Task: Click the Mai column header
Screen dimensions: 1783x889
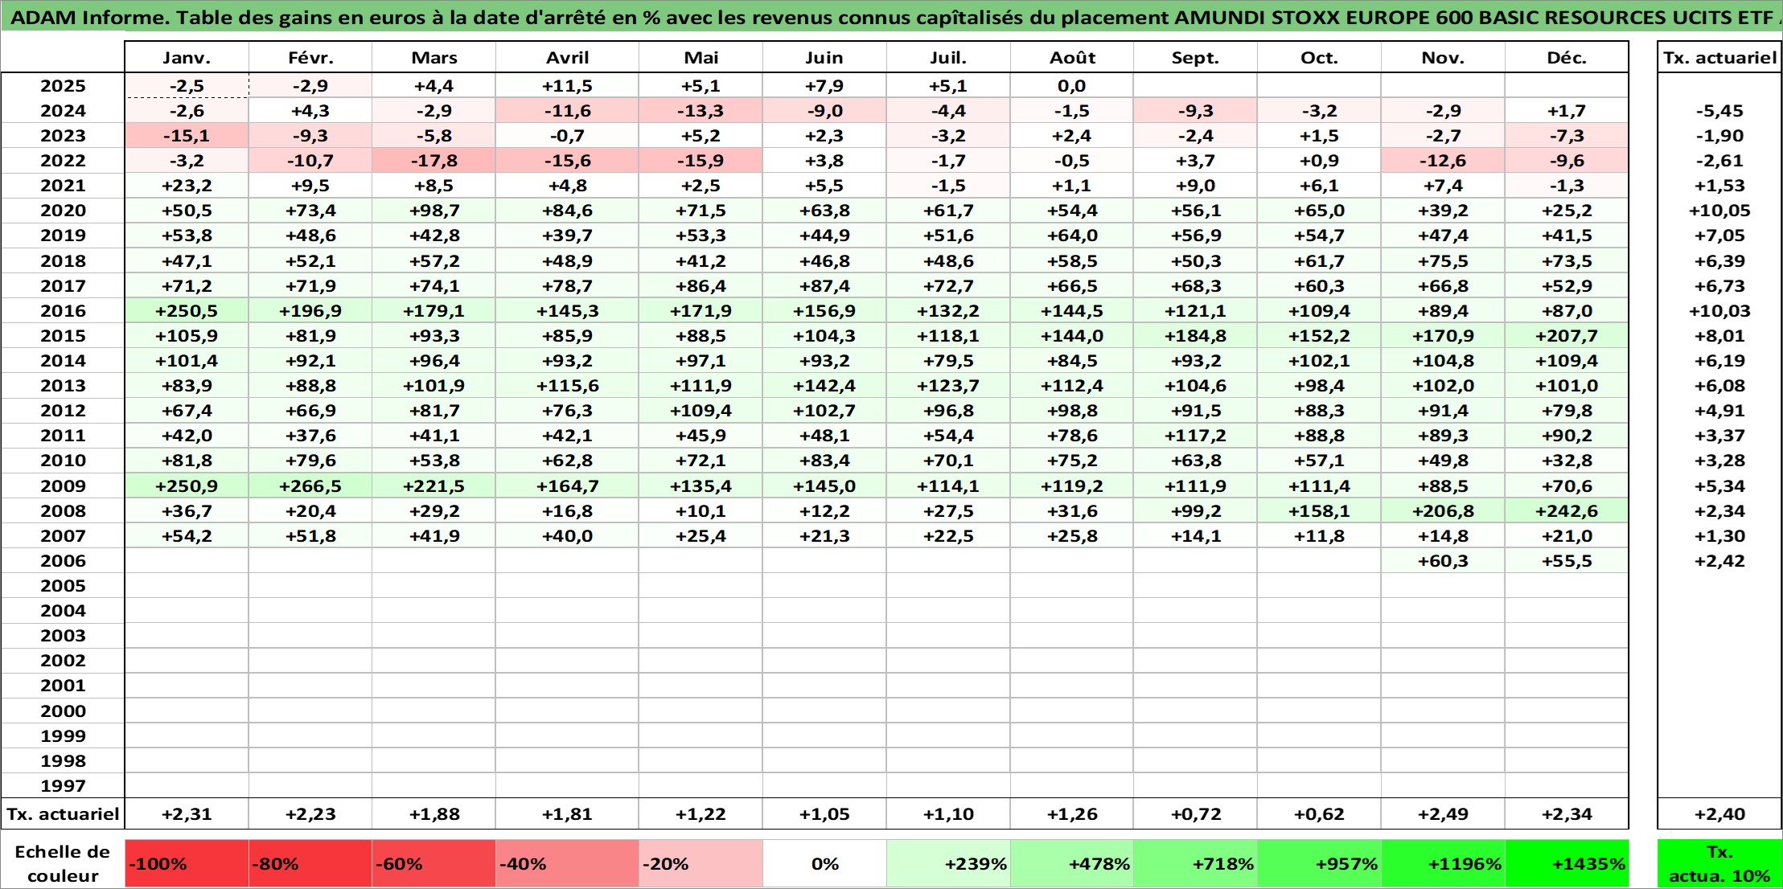Action: [701, 58]
